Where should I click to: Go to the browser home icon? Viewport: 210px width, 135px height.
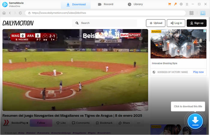click(x=4, y=13)
